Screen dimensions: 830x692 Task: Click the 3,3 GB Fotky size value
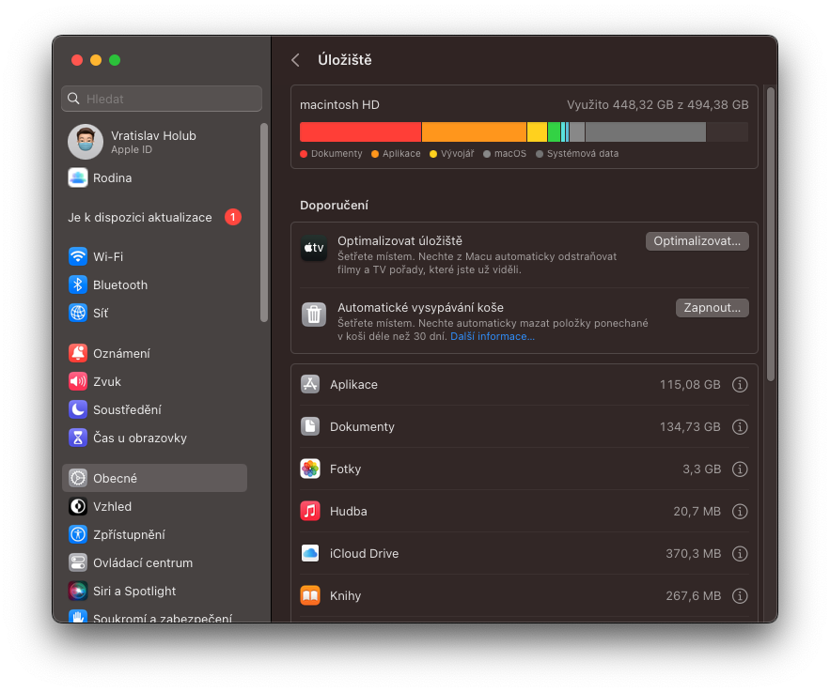(701, 469)
